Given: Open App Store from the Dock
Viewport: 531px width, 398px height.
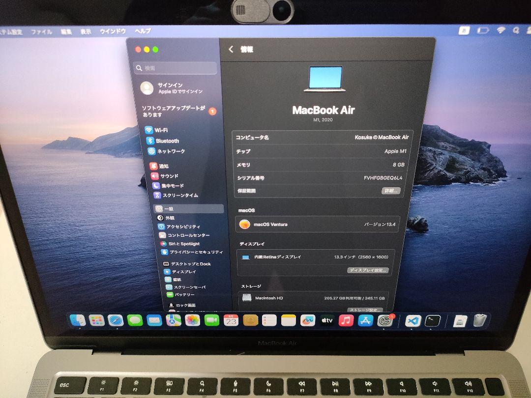Looking at the screenshot, I should (365, 320).
